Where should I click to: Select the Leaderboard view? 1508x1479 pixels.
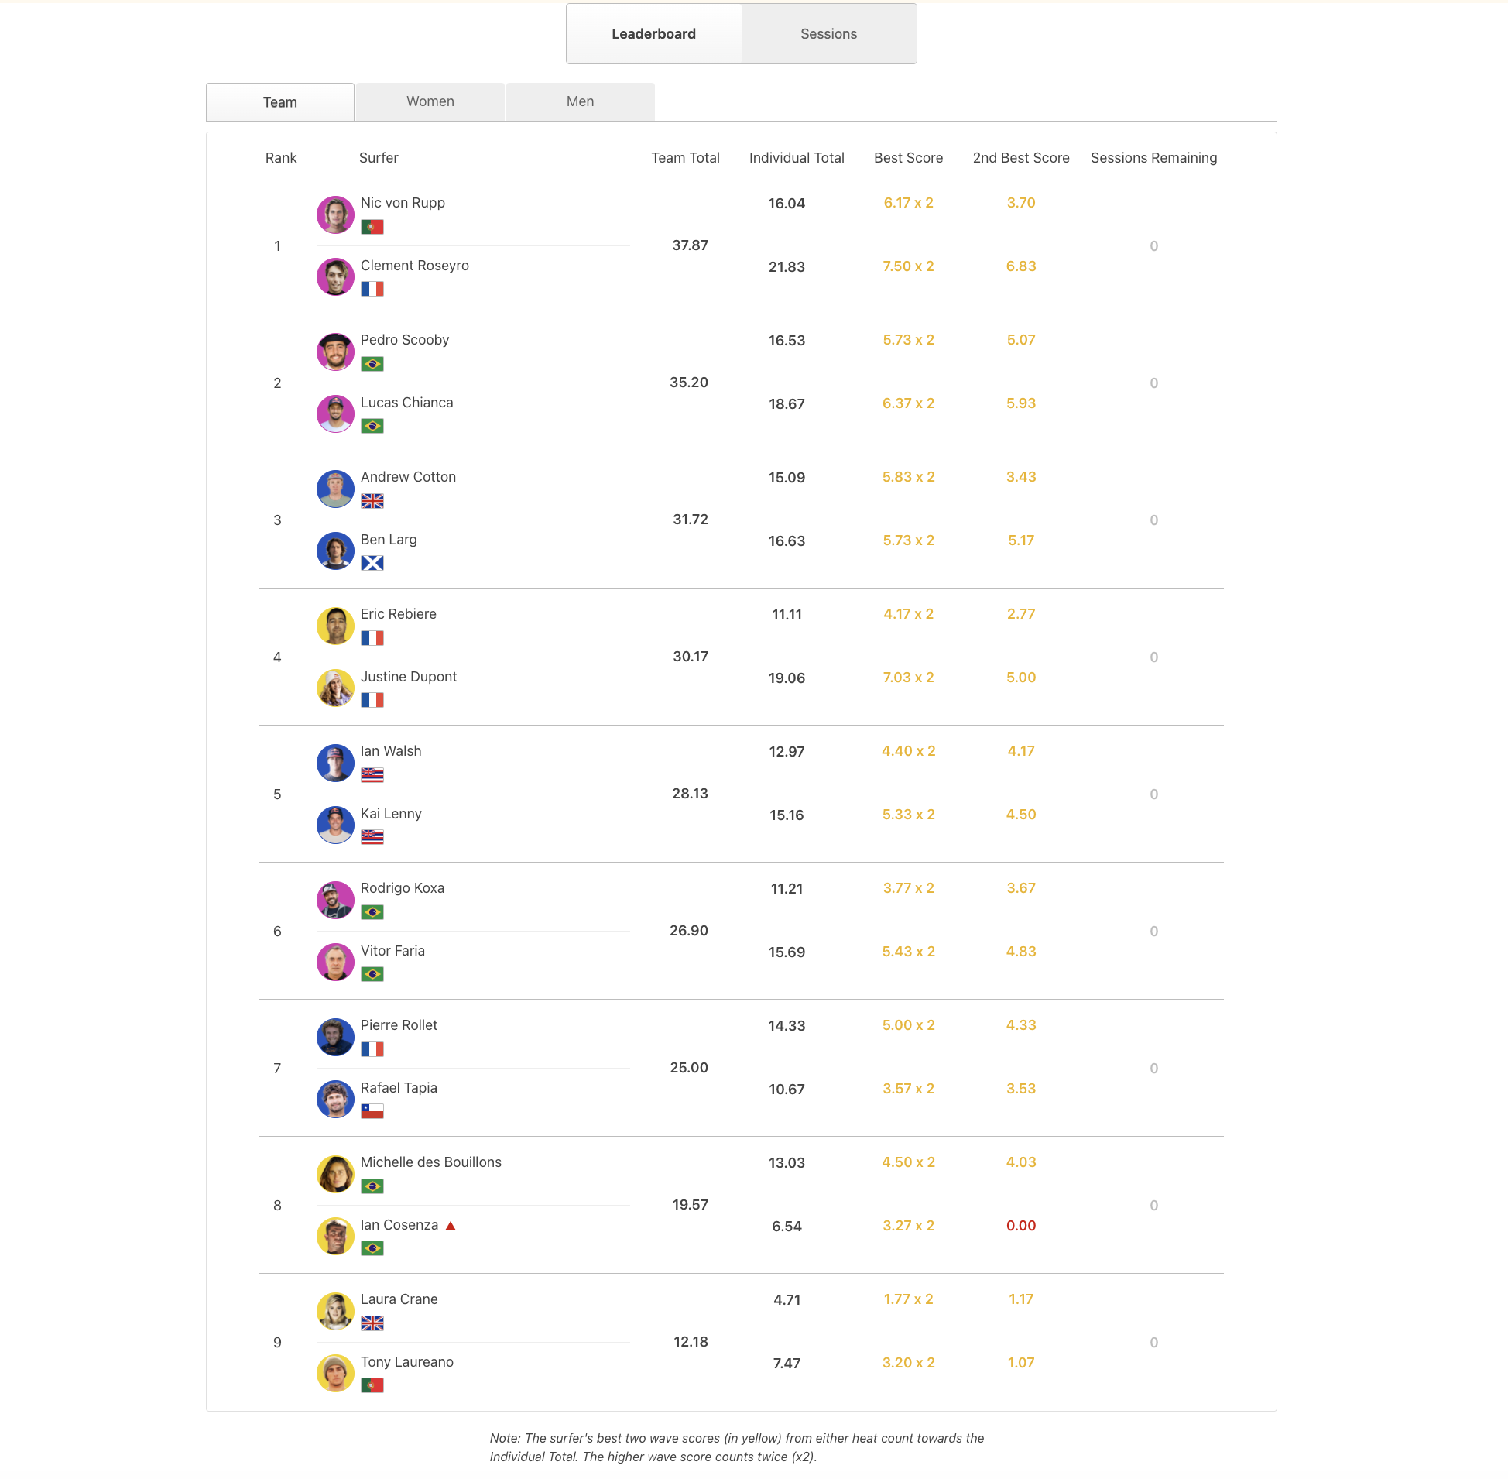click(x=654, y=34)
